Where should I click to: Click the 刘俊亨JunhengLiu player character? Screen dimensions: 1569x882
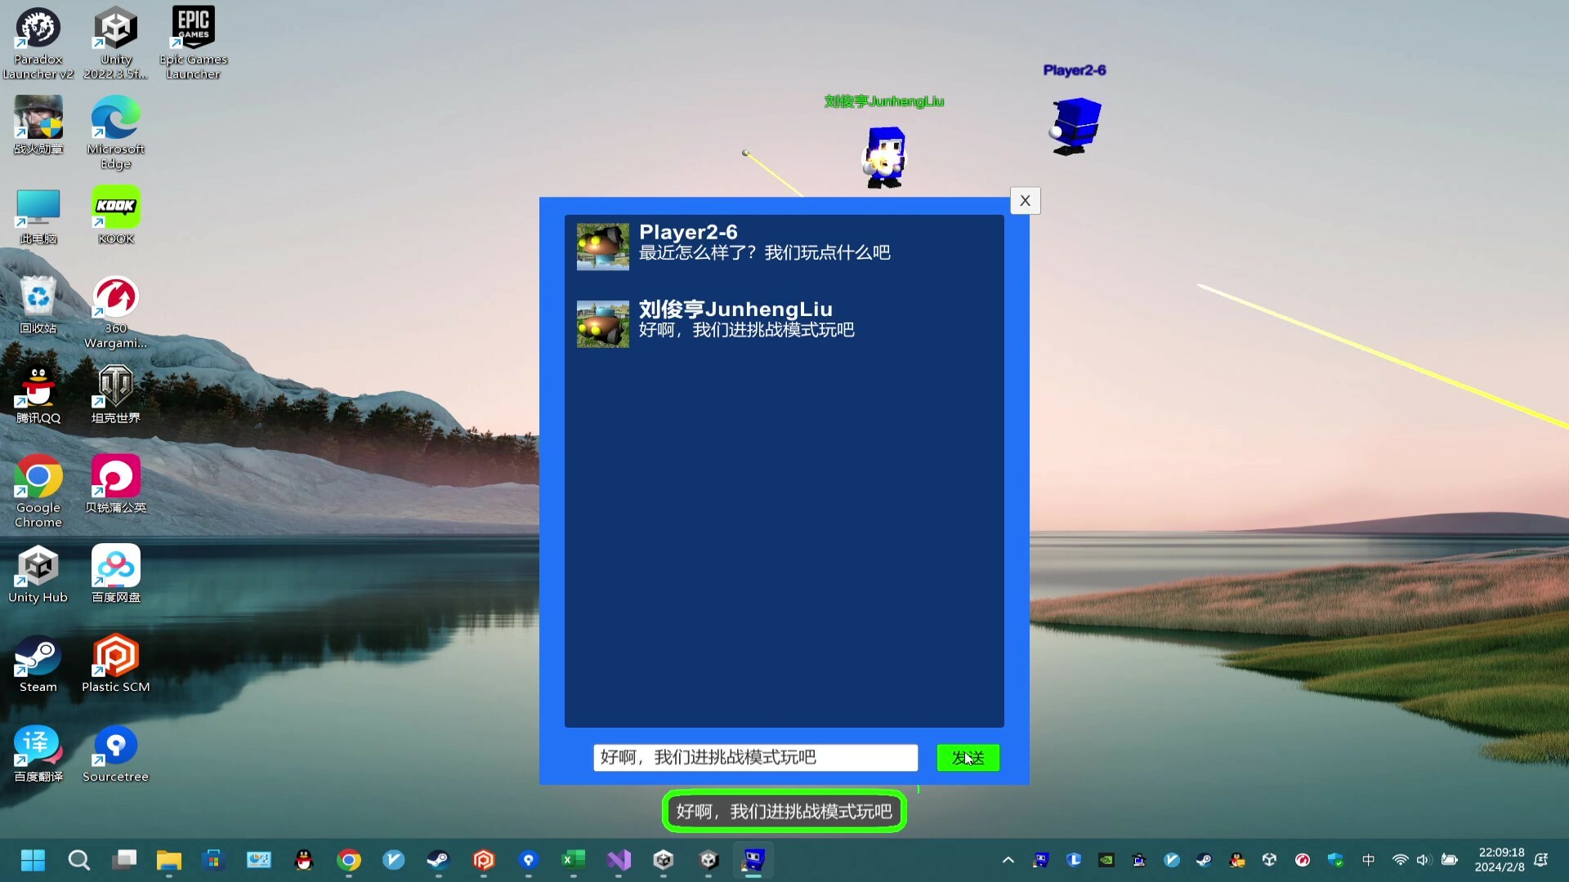tap(885, 157)
